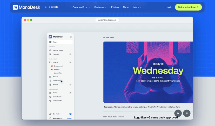215x126 pixels.
Task: Click the Invoices count badge 1
Action: click(70, 85)
